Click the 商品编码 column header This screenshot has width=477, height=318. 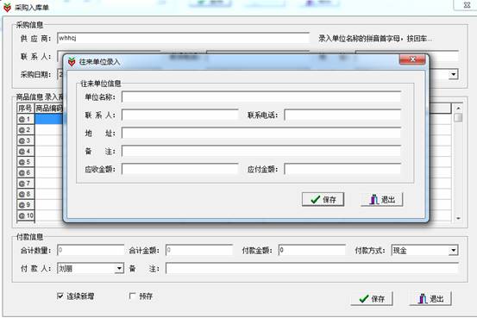pyautogui.click(x=49, y=109)
